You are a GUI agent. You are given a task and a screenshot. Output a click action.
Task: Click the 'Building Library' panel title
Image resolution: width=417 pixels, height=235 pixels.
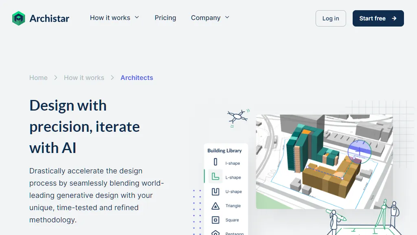click(x=224, y=151)
